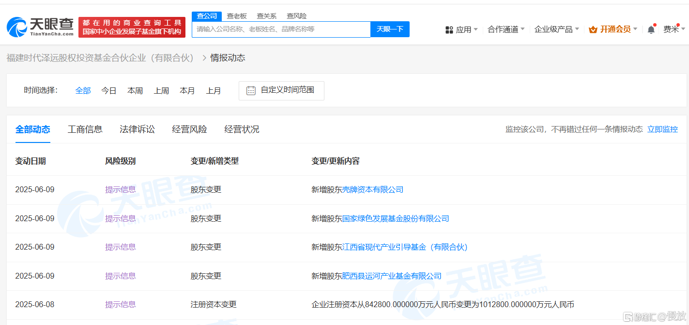The height and width of the screenshot is (325, 689).
Task: Select the 本周 time filter
Action: pos(135,90)
